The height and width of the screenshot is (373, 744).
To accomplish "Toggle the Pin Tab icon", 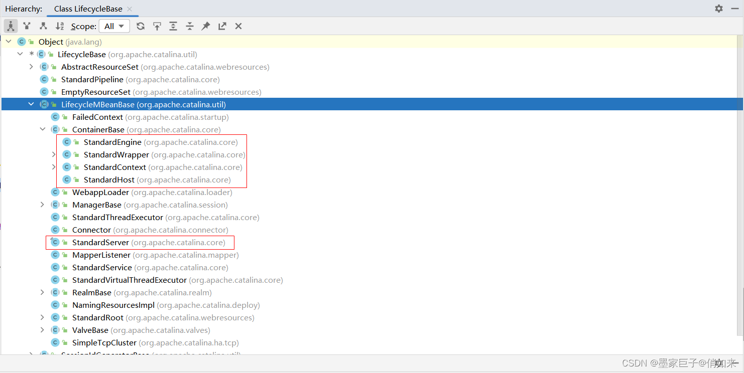I will coord(206,26).
